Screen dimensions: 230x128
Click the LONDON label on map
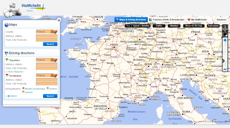point(97,17)
